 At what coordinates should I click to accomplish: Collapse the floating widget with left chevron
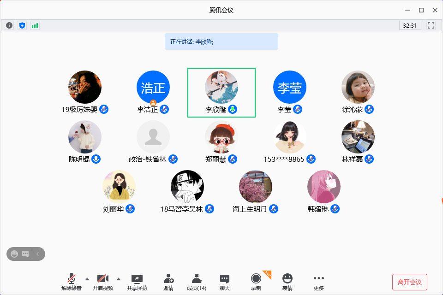(38, 254)
